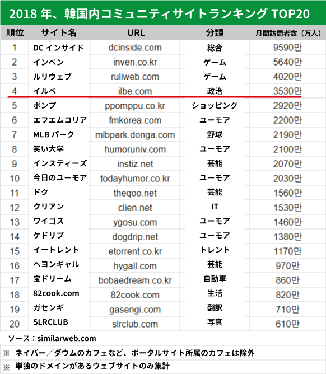Click the '4020만' visitors value
The width and height of the screenshot is (326, 374).
coord(287,77)
